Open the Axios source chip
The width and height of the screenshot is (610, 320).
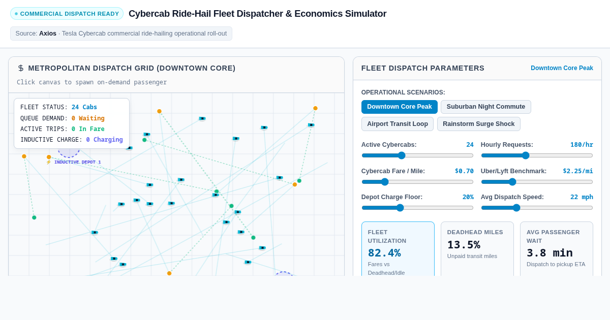(x=121, y=34)
